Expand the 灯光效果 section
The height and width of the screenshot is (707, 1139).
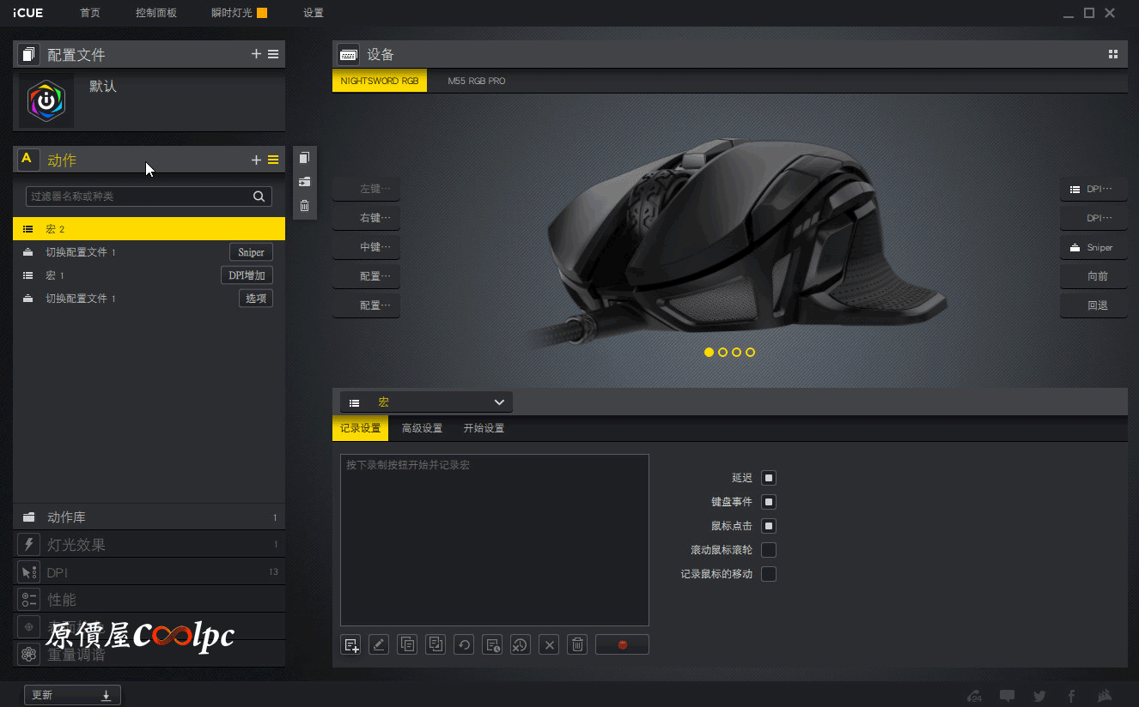(x=149, y=545)
